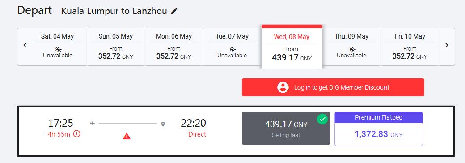Select the Sun, 05 May date tab

click(116, 47)
